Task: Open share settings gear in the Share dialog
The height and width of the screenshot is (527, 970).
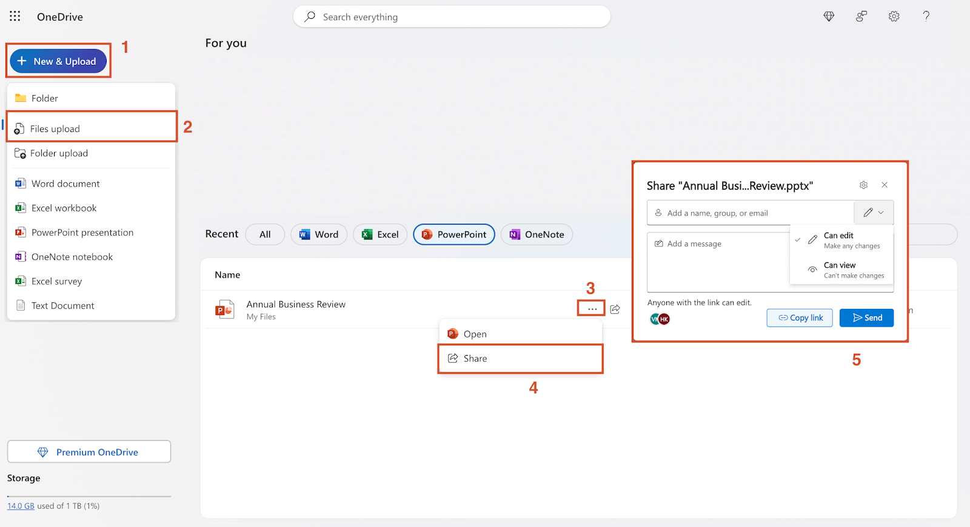Action: point(863,185)
